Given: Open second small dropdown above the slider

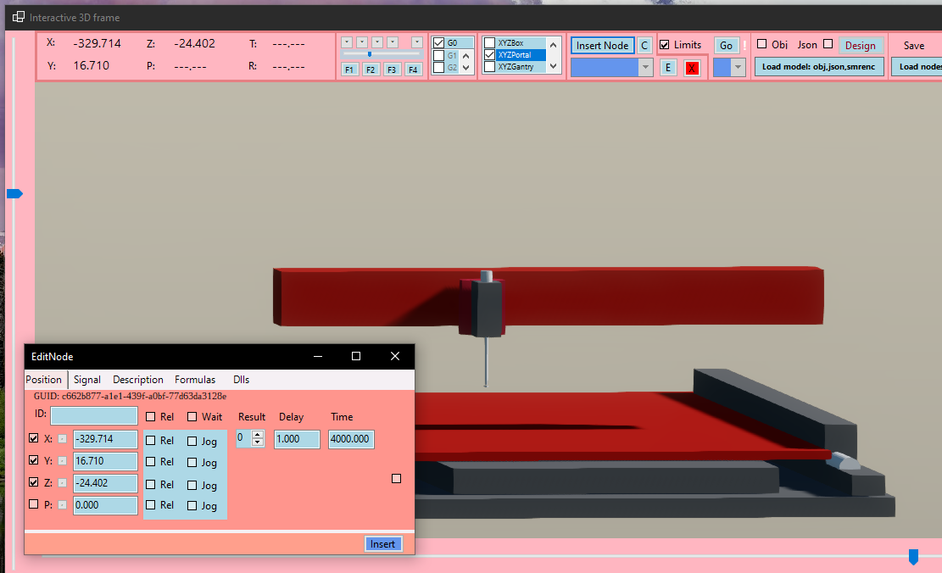Looking at the screenshot, I should (x=362, y=42).
